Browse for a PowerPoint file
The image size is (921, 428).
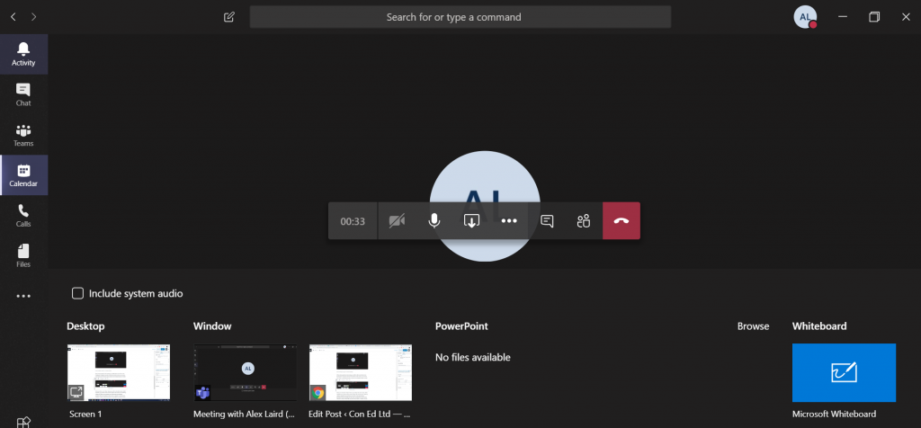(x=753, y=326)
